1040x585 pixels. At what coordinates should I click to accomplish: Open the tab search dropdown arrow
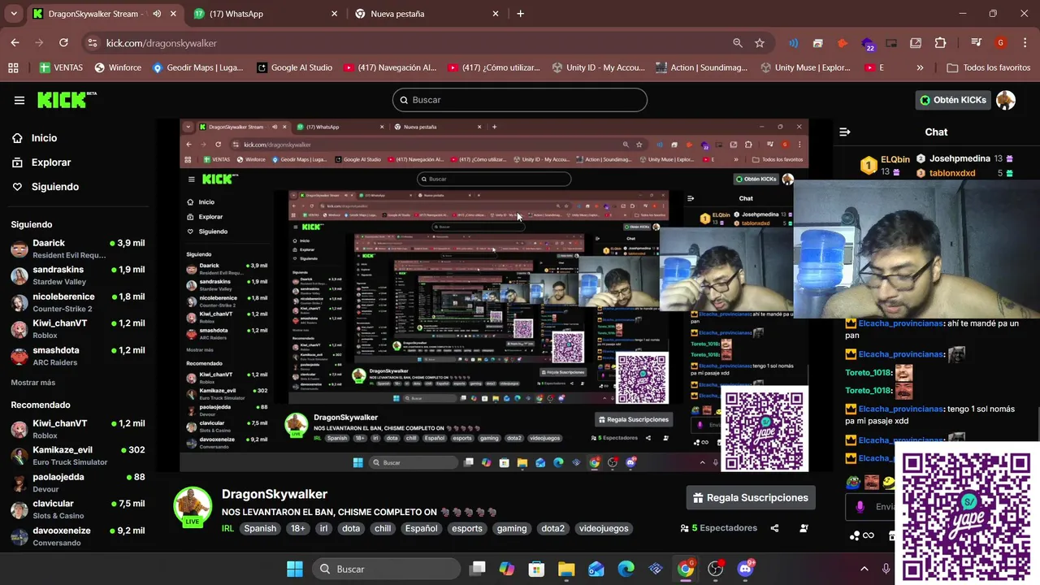coord(13,14)
